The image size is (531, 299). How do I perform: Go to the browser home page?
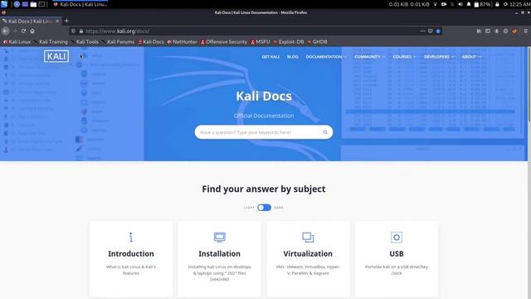32,31
